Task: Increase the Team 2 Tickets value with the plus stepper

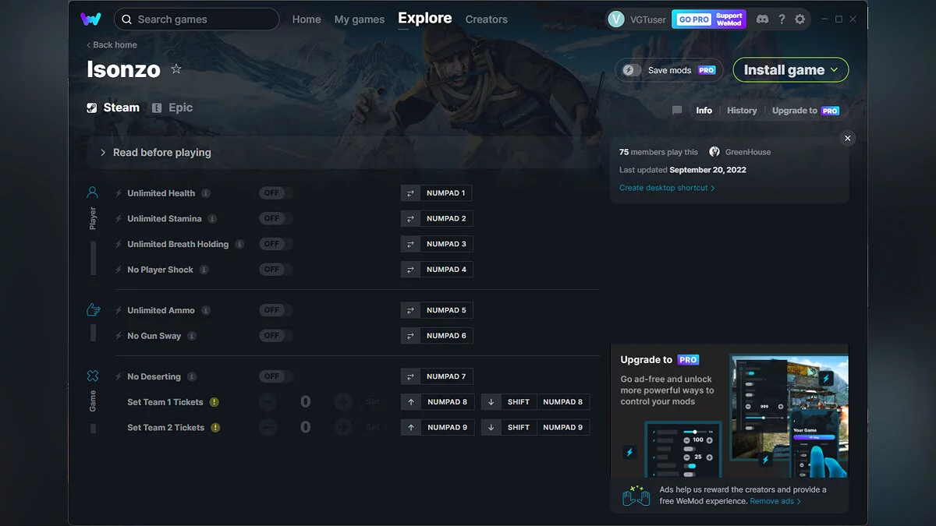Action: point(342,428)
